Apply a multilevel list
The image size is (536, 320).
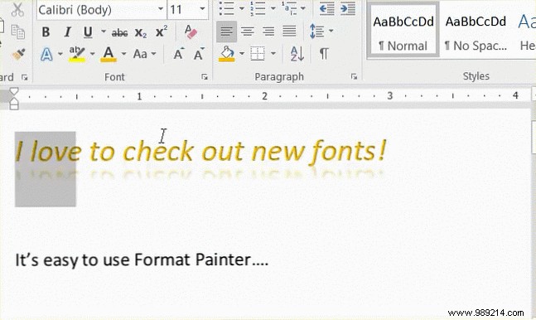coord(289,8)
